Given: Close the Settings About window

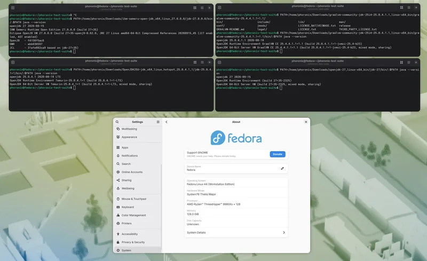Looking at the screenshot, I should 306,122.
